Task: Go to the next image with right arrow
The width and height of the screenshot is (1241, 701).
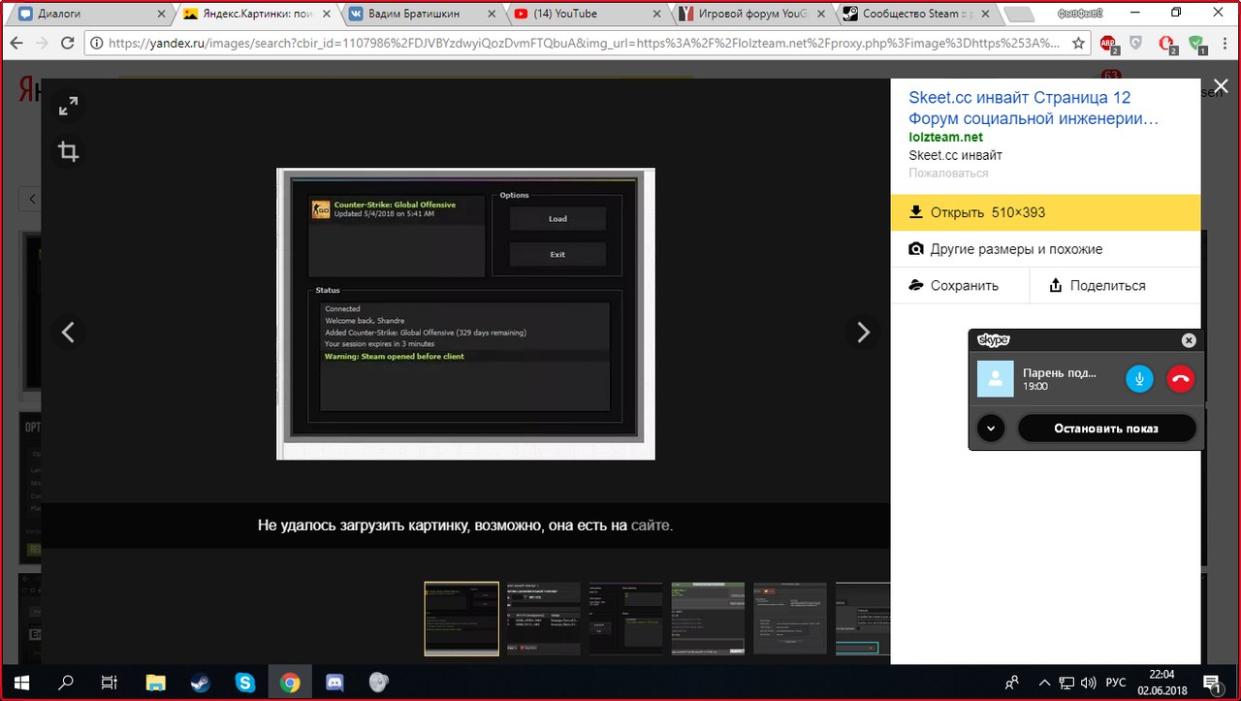Action: (862, 333)
